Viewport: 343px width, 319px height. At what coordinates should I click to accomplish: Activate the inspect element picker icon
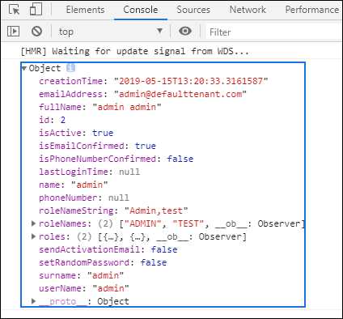point(15,10)
